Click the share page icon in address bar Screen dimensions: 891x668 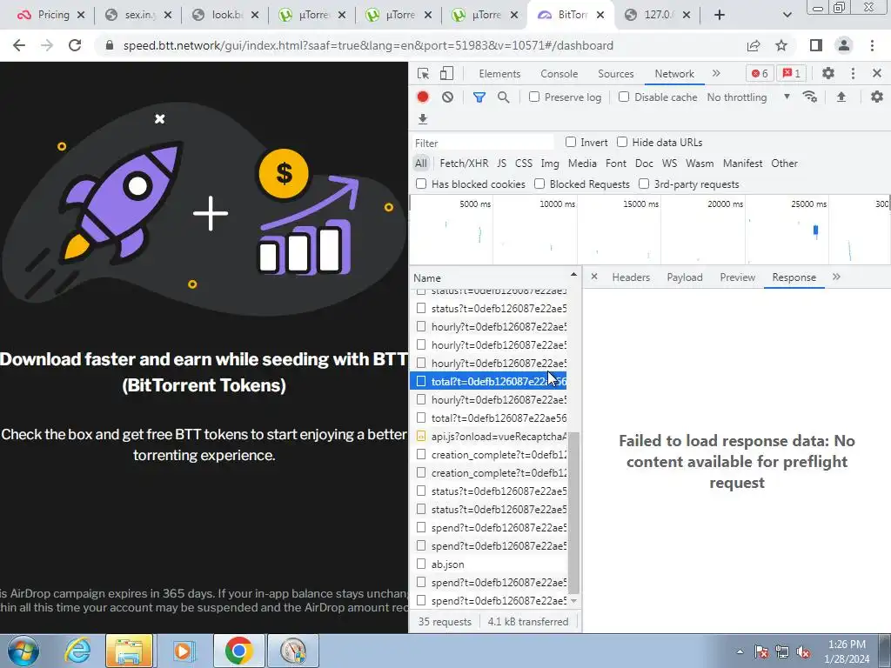pyautogui.click(x=754, y=45)
